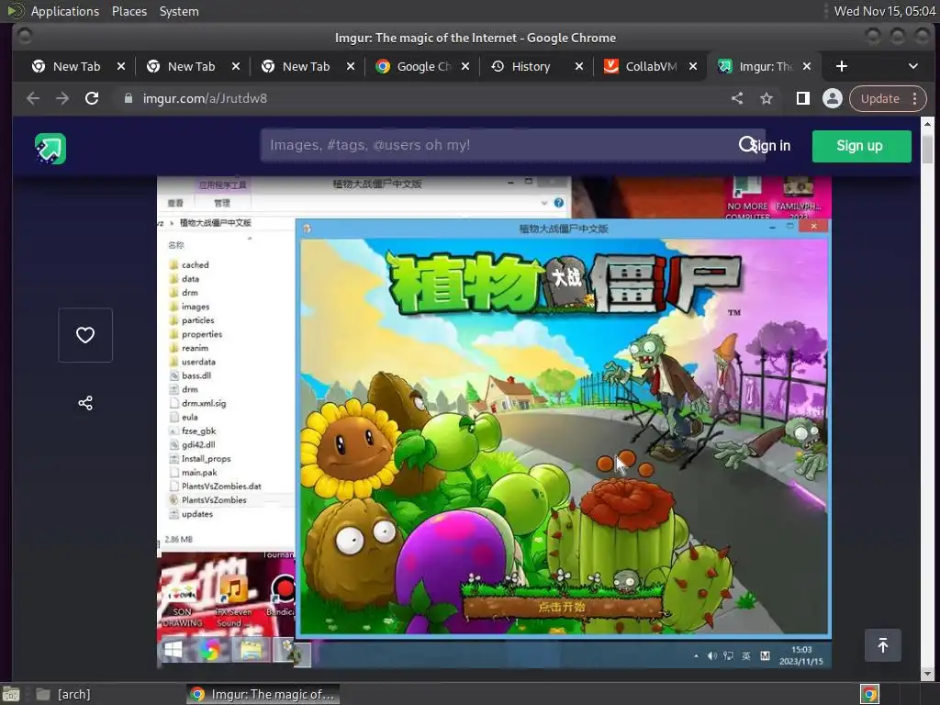The height and width of the screenshot is (705, 940).
Task: Close the CollabVM tab
Action: point(693,66)
